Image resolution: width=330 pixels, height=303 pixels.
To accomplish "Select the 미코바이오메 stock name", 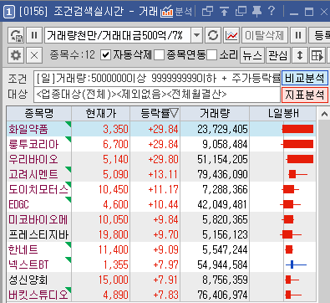I will [x=38, y=219].
